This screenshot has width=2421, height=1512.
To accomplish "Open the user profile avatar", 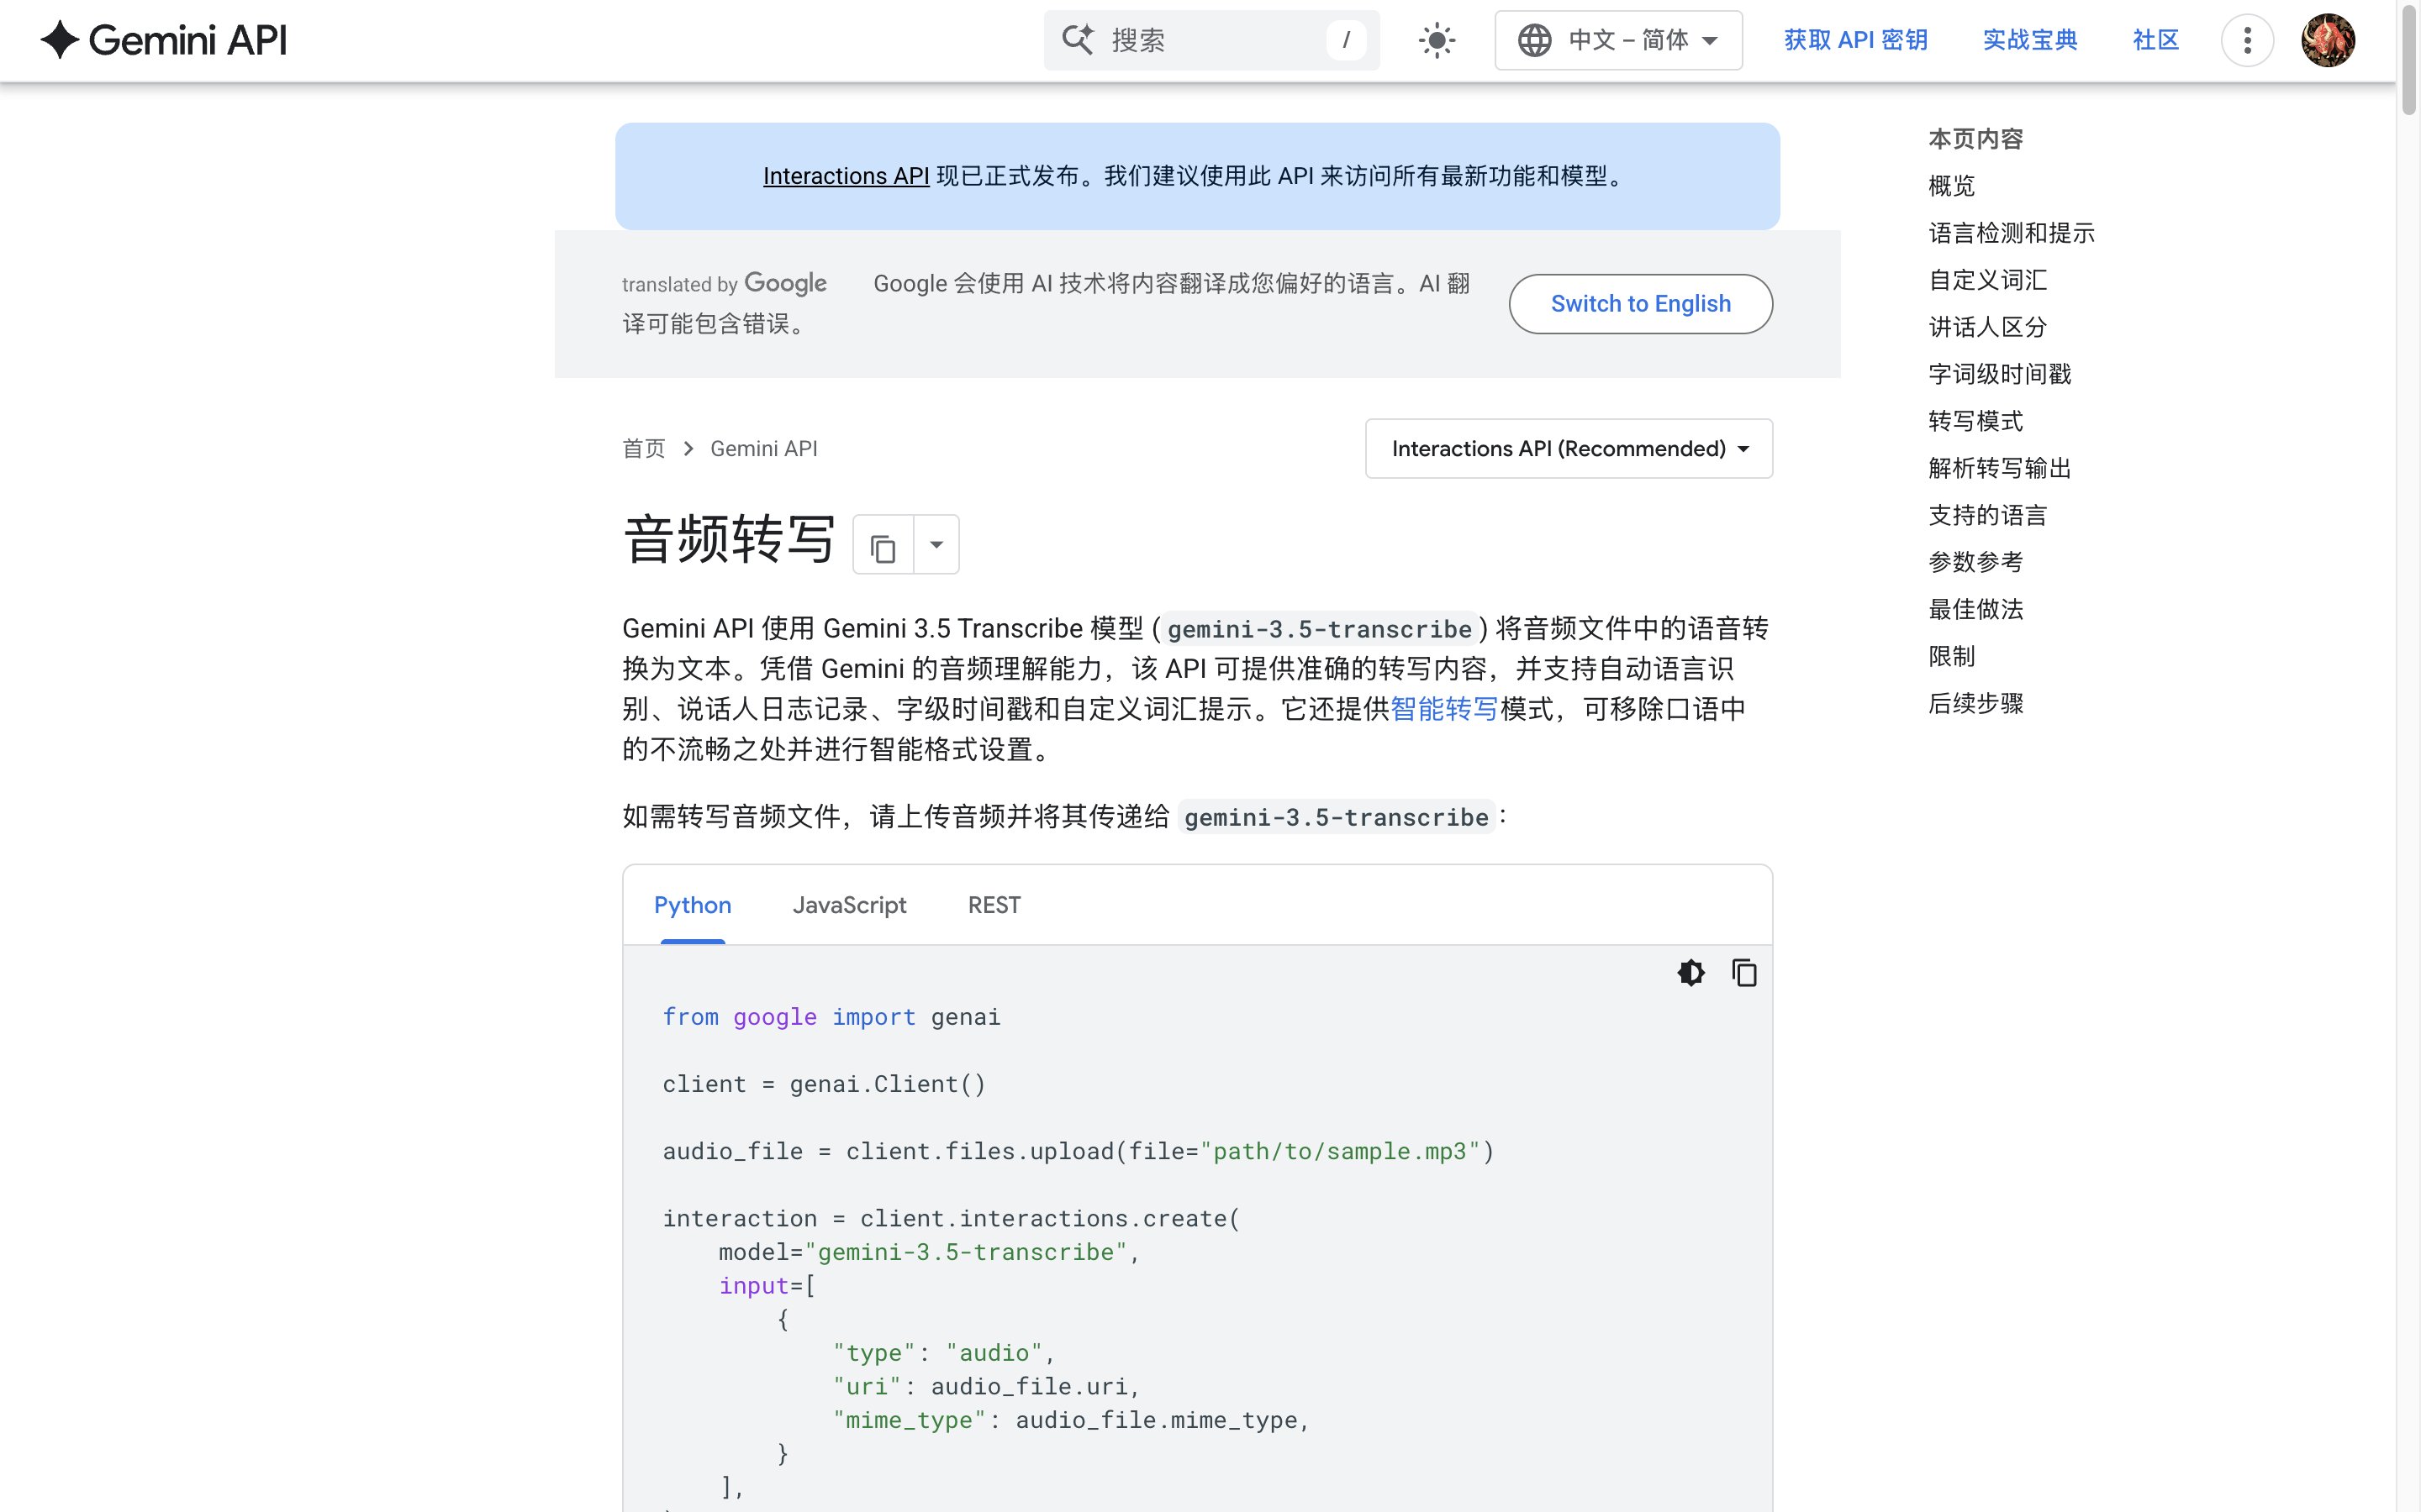I will (2328, 40).
